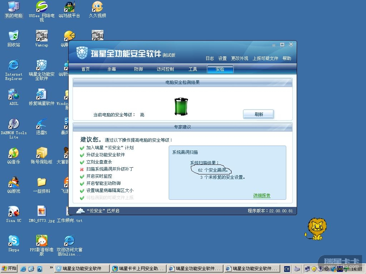Open the 日志 menu

(209, 59)
